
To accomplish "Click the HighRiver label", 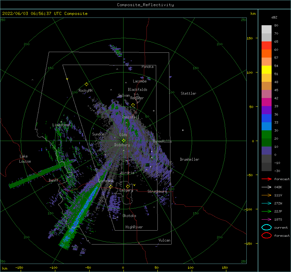I will 134,227.
